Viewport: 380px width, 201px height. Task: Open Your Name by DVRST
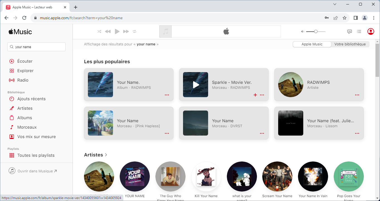[224, 123]
